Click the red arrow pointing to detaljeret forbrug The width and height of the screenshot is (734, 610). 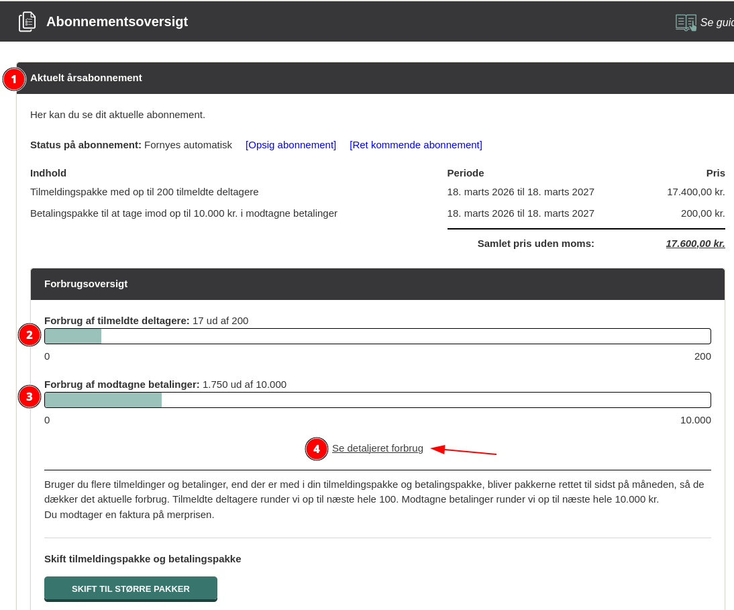464,450
